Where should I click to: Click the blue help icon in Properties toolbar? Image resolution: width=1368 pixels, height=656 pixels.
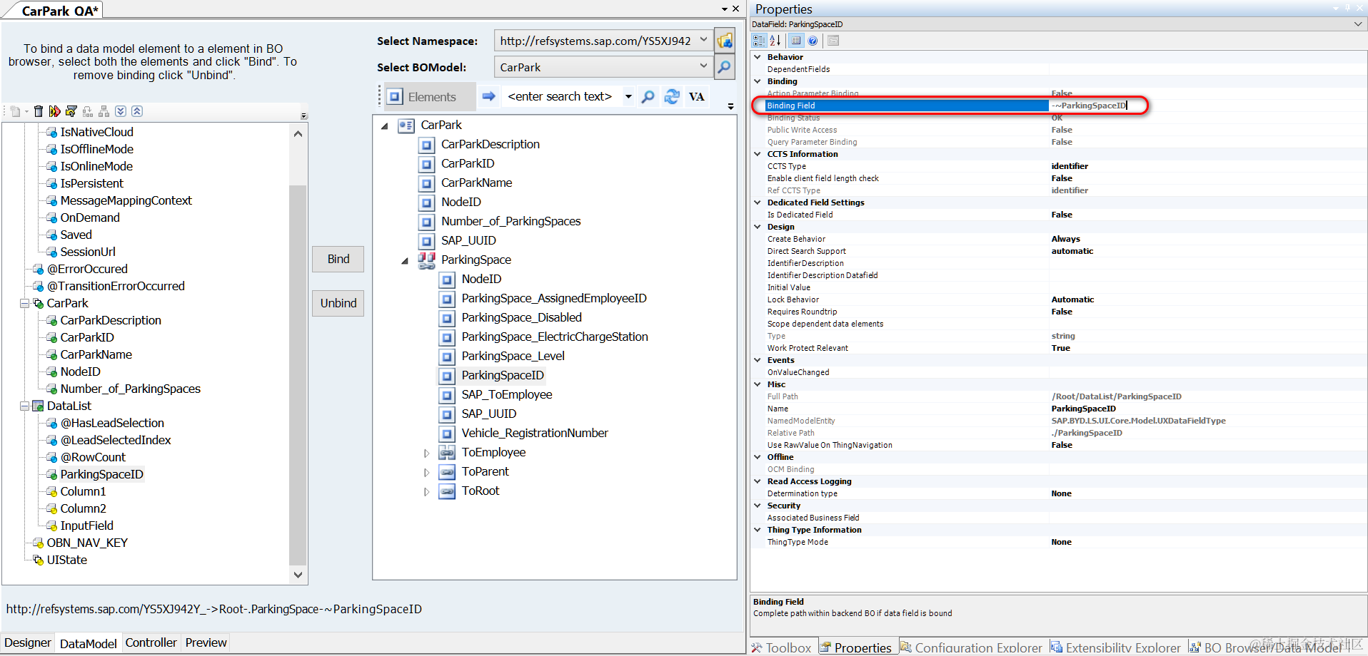point(813,41)
